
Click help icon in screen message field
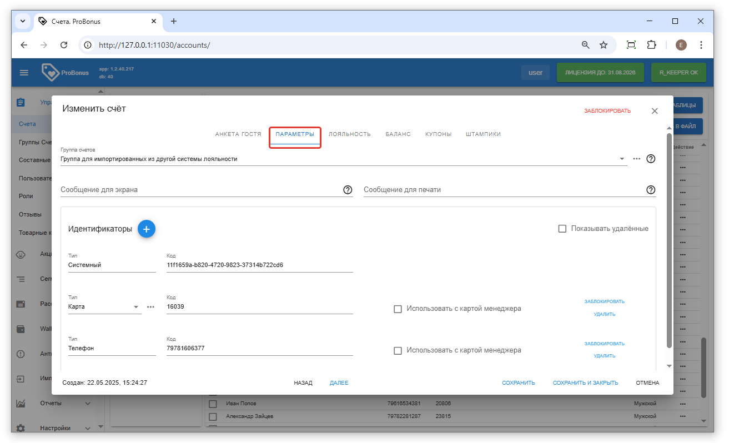tap(348, 190)
